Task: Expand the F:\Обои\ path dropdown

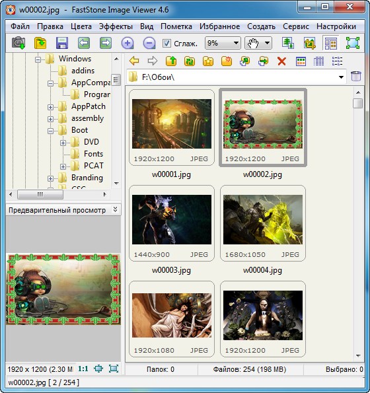Action: click(x=341, y=77)
